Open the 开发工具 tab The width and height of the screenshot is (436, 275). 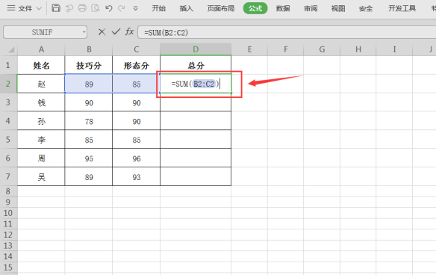click(x=402, y=8)
